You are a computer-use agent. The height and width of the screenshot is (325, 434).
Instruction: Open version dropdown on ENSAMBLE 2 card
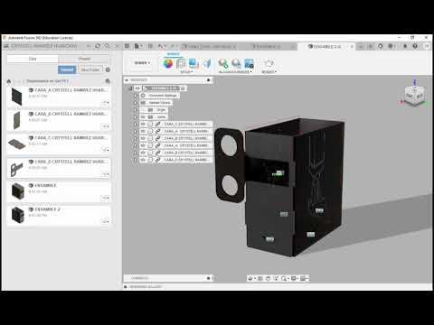coord(105,221)
